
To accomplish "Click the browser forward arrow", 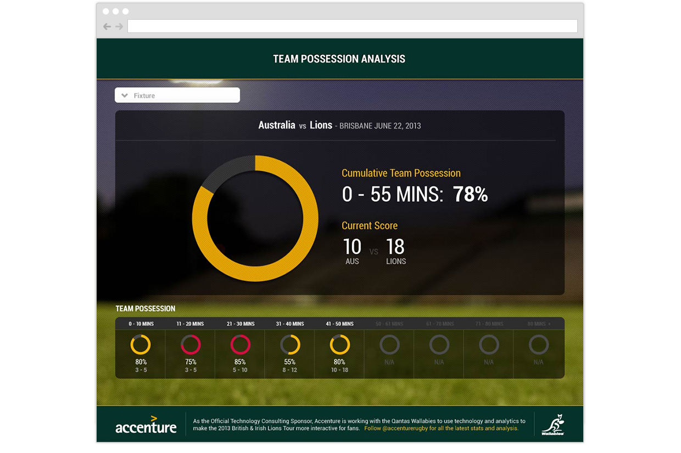I will [119, 26].
